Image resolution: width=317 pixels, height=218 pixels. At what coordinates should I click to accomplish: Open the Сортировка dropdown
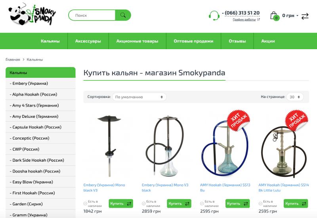[x=139, y=97]
